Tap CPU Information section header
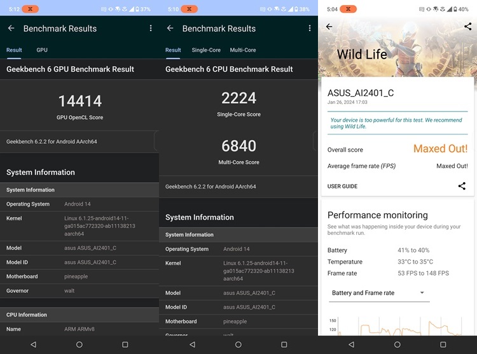 (79, 315)
